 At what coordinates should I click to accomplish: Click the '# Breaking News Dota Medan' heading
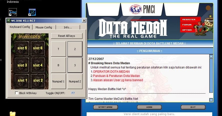(x=109, y=63)
